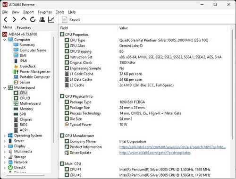
Task: Open the File menu
Action: [x=5, y=12]
